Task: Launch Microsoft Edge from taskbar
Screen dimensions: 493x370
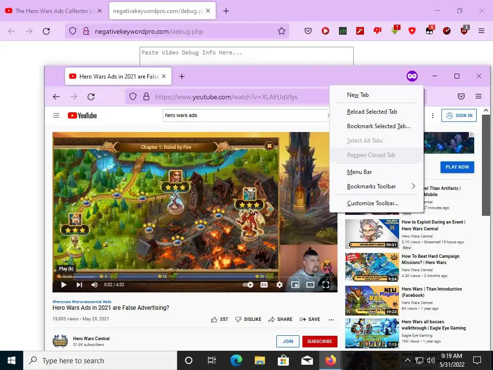Action: tap(236, 360)
